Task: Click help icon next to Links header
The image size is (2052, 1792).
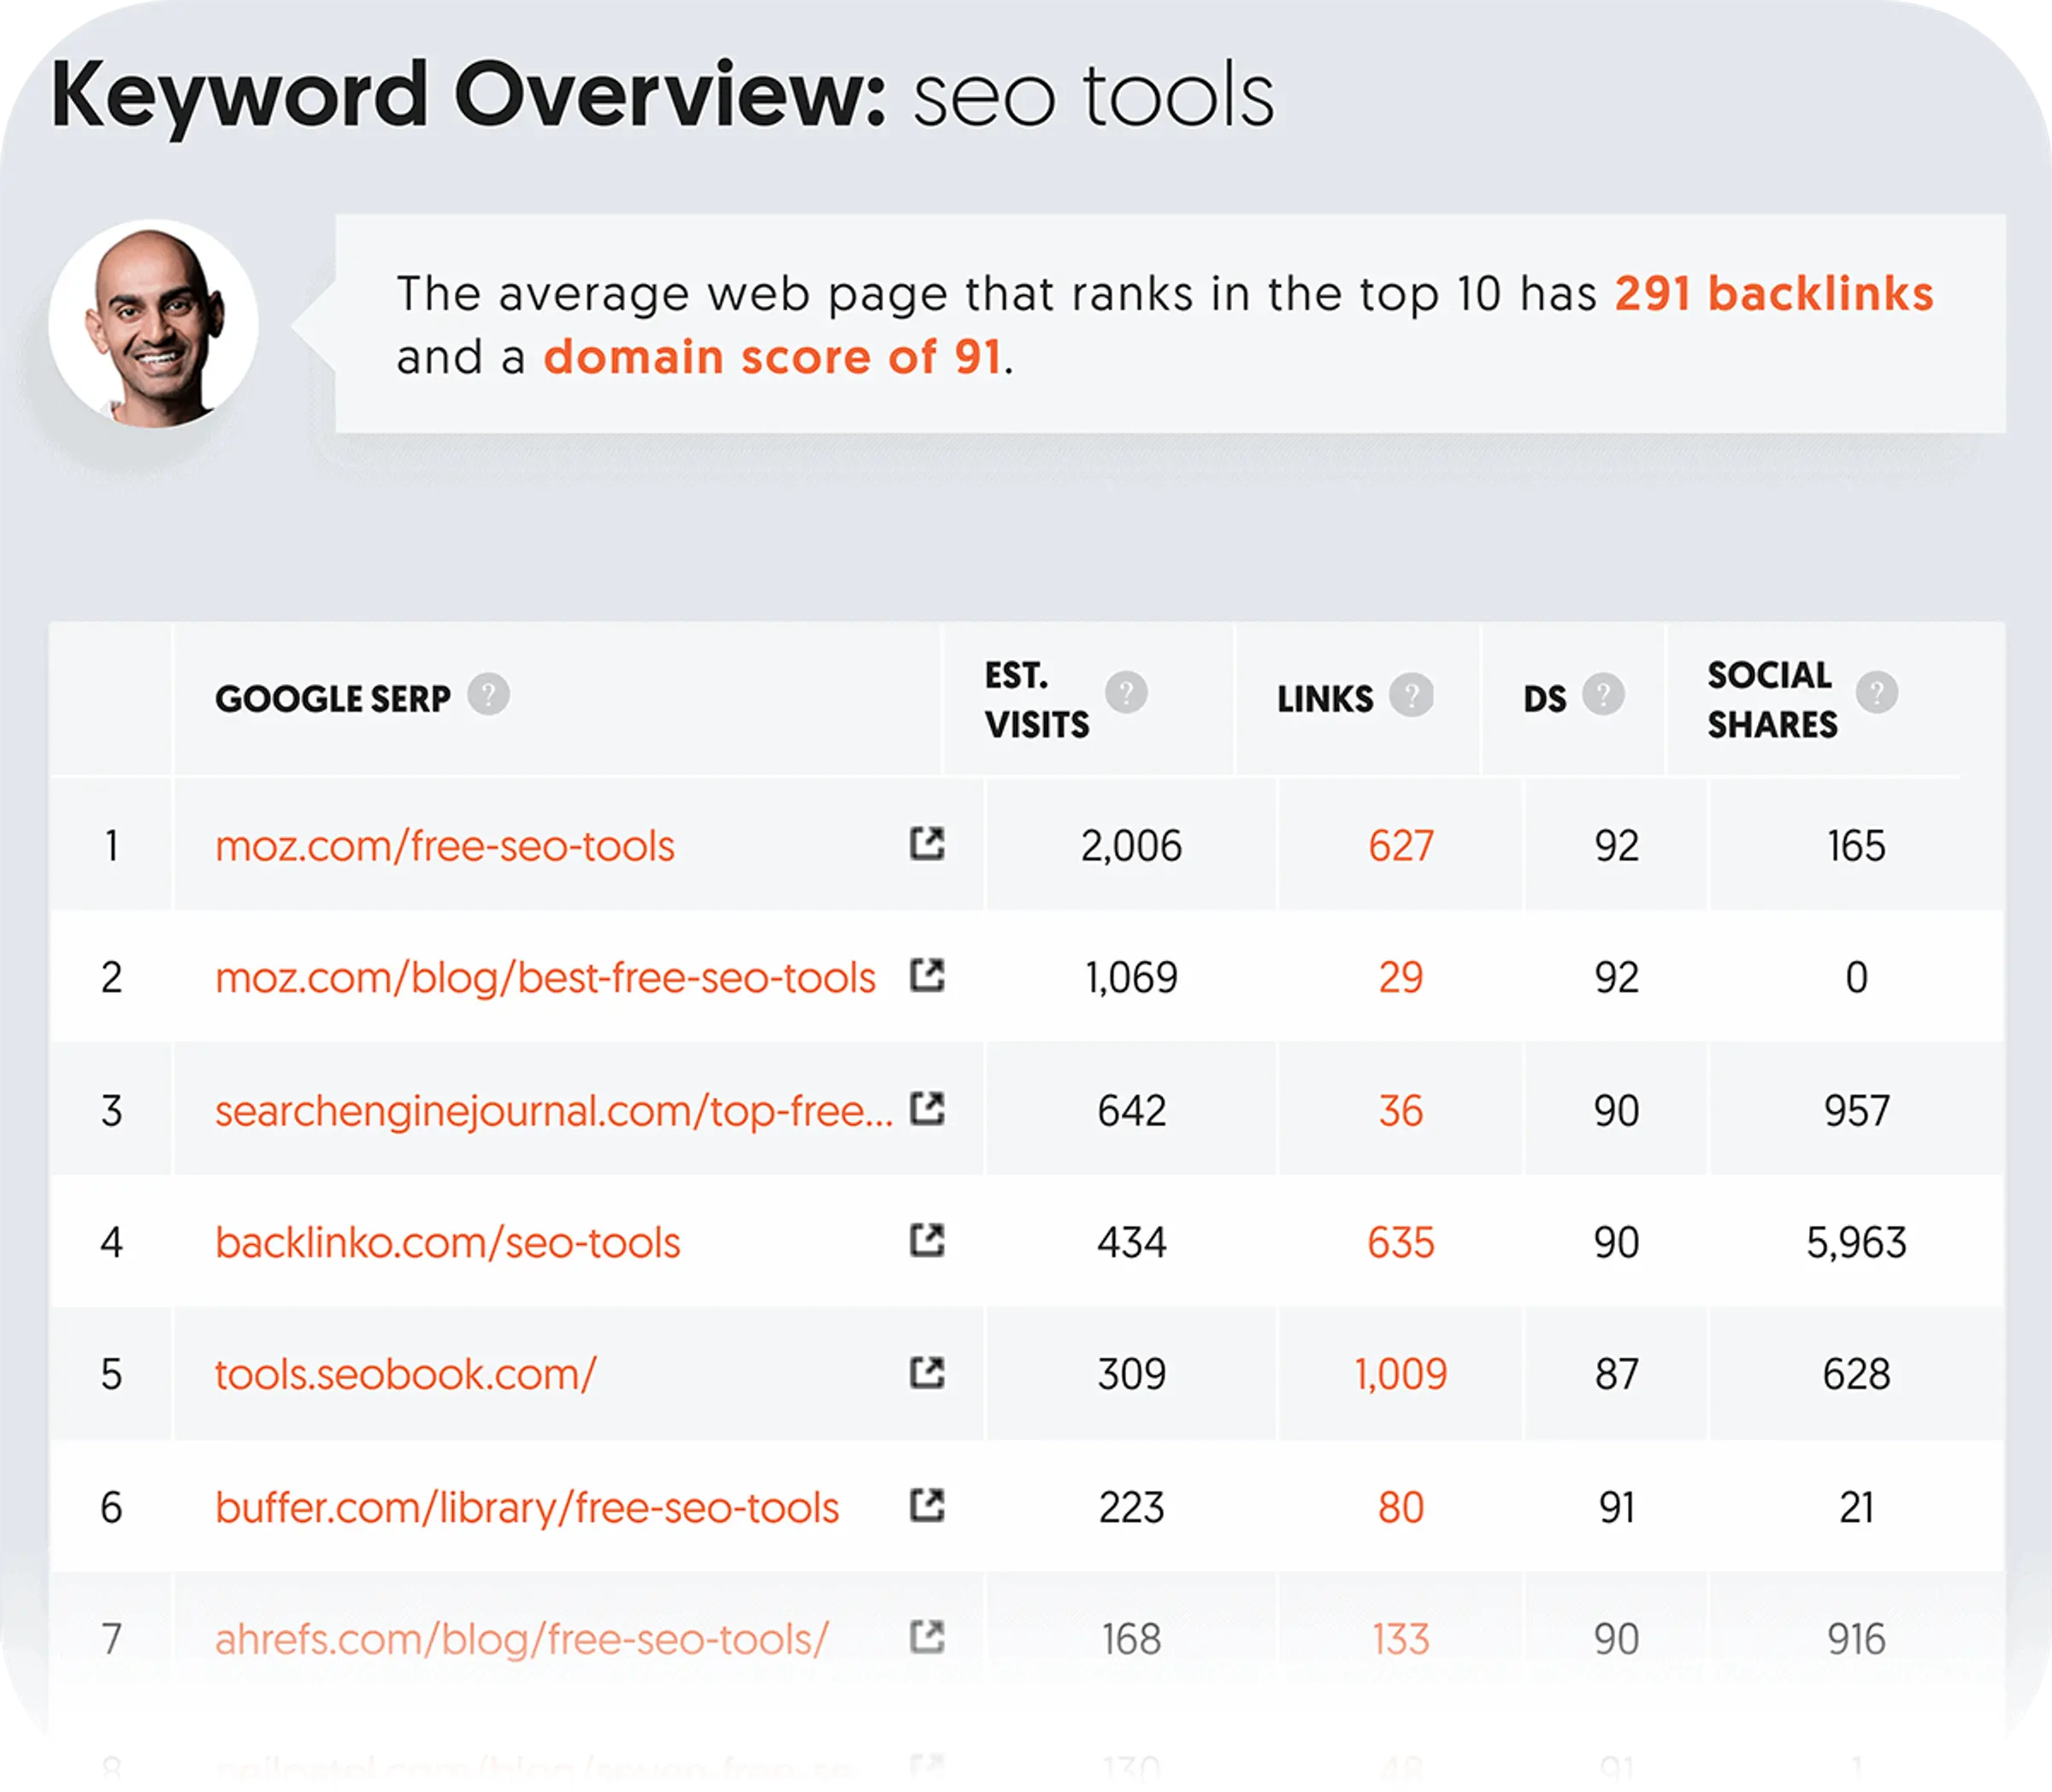Action: (x=1412, y=695)
